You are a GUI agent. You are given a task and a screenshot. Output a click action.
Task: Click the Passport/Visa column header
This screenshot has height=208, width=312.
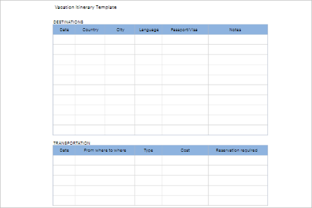click(x=184, y=30)
